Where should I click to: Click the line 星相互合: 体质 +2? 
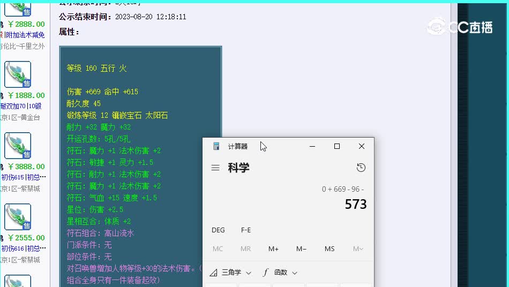tap(99, 221)
